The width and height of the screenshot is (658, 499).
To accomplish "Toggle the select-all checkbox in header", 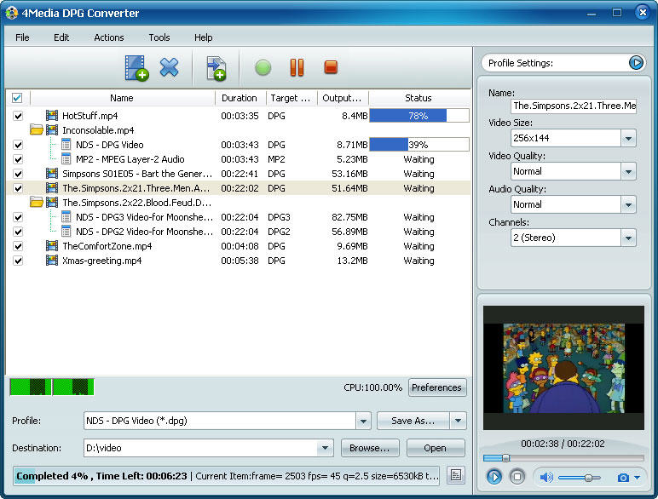I will (17, 98).
